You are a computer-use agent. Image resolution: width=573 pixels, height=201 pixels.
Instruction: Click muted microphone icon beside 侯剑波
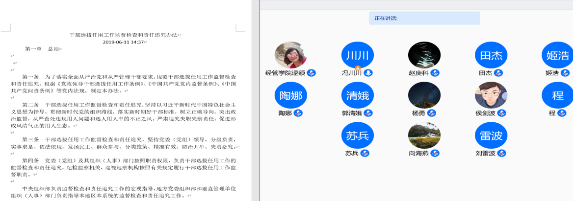[x=501, y=113]
